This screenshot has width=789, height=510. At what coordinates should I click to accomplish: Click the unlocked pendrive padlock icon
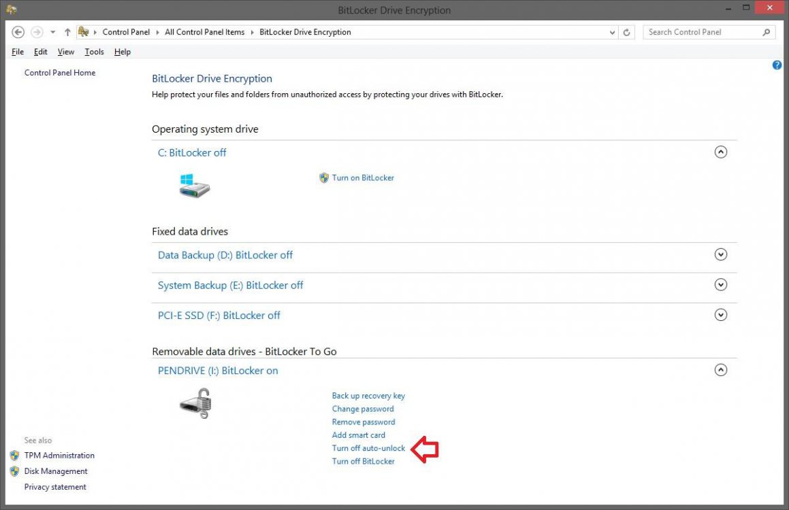(x=196, y=403)
